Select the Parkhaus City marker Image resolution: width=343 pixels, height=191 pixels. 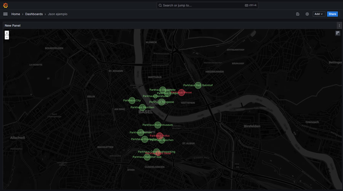[x=132, y=100]
